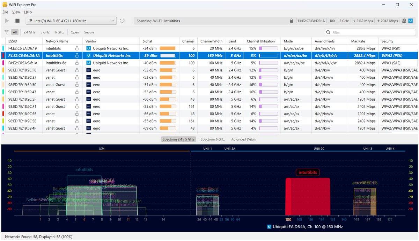Click the Channel Utilization bar for intuitibits
Viewport: 419px width, 241px height.
[268, 55]
